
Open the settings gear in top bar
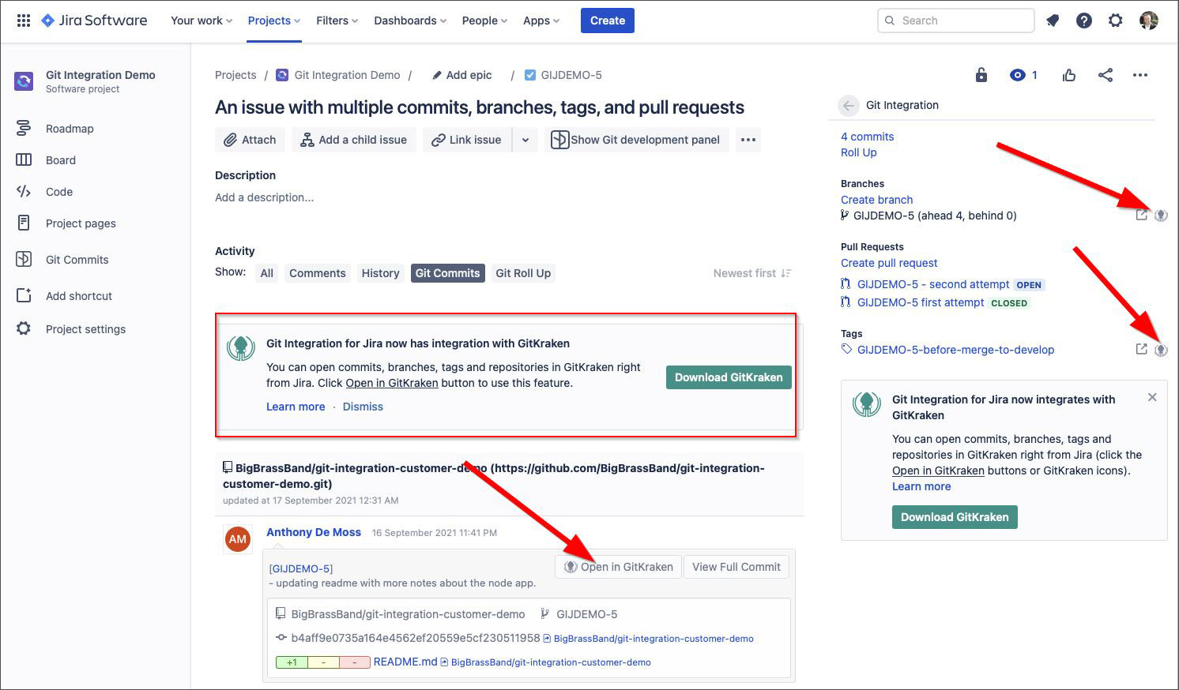click(1116, 21)
